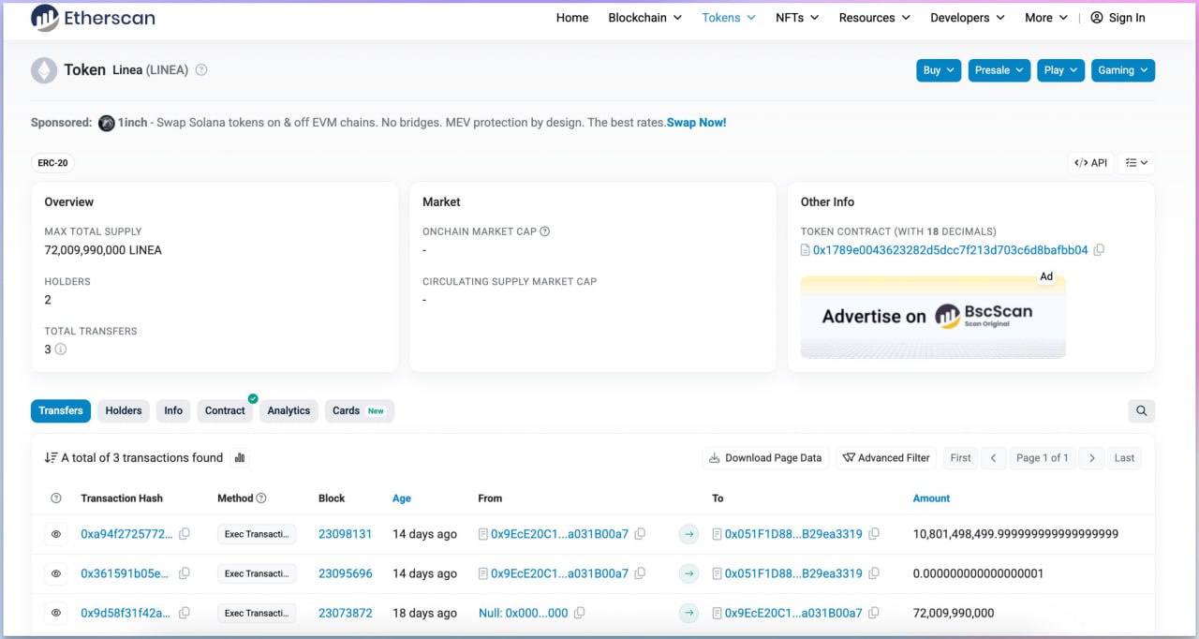The image size is (1199, 639).
Task: Copy To address in block 23095696 row
Action: pyautogui.click(x=874, y=573)
